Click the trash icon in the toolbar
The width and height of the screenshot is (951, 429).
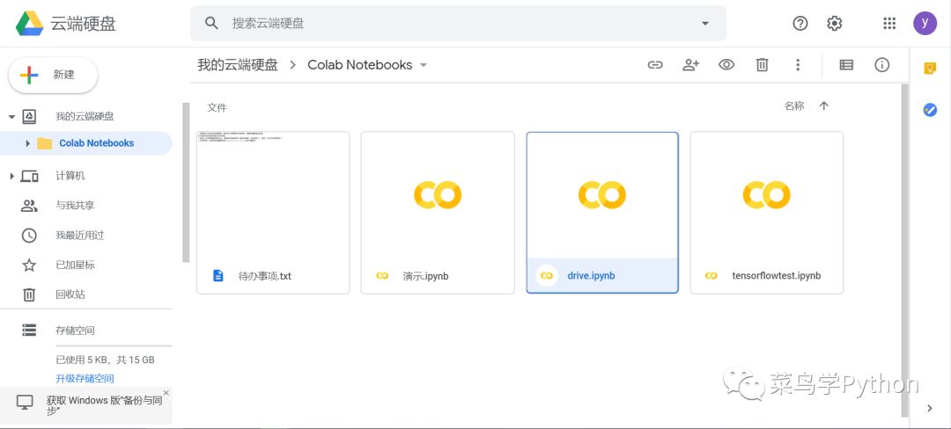tap(762, 65)
